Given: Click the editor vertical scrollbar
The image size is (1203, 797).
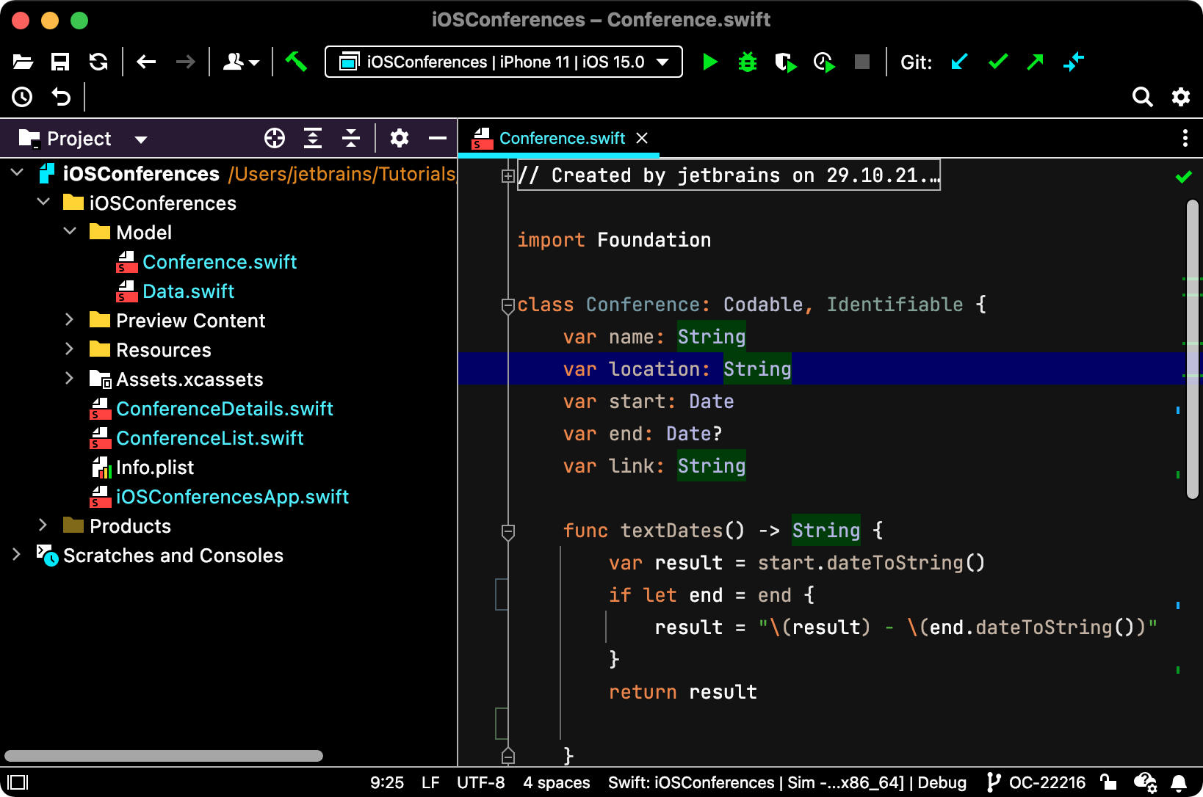Looking at the screenshot, I should (x=1193, y=349).
